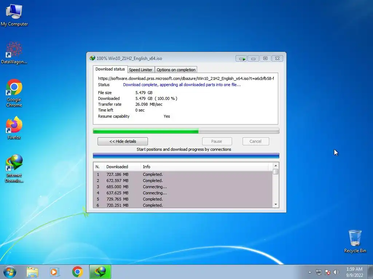
Task: Close the IDM download window
Action: [x=277, y=58]
